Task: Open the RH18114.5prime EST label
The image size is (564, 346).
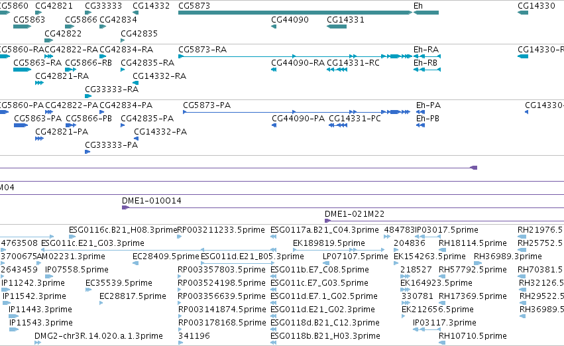Action: tap(473, 243)
